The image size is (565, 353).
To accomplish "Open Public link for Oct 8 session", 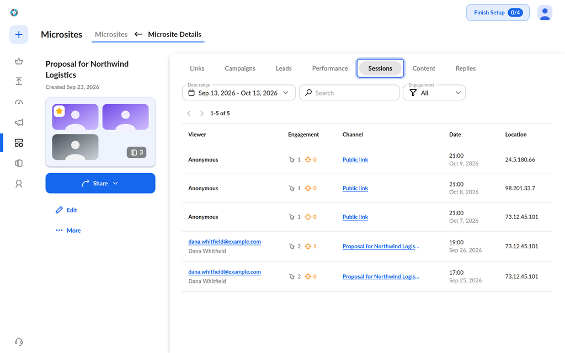I will (x=355, y=189).
